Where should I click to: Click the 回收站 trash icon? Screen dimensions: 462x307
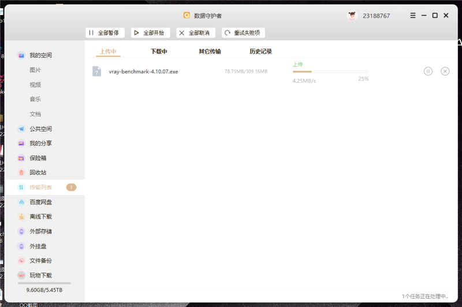(x=21, y=172)
